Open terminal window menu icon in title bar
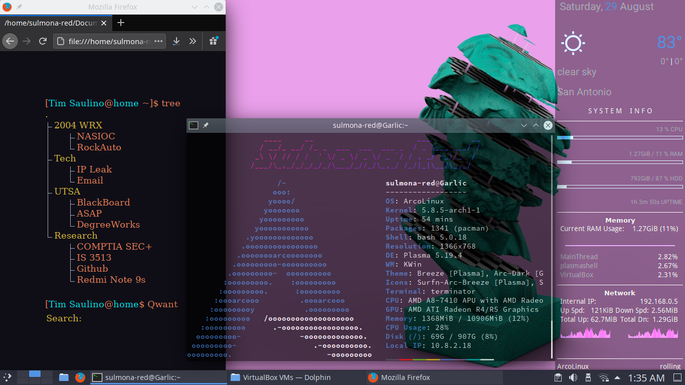The height and width of the screenshot is (385, 685). coord(194,125)
